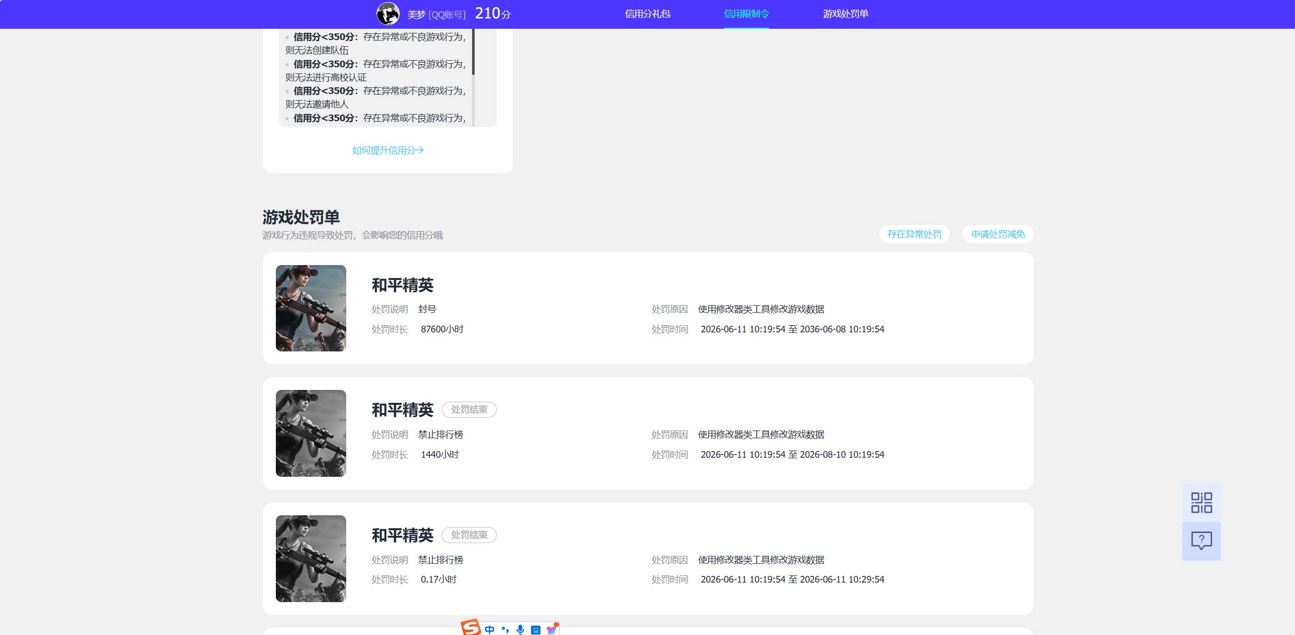Select the 0.17小时 duration value
The image size is (1295, 635).
439,580
